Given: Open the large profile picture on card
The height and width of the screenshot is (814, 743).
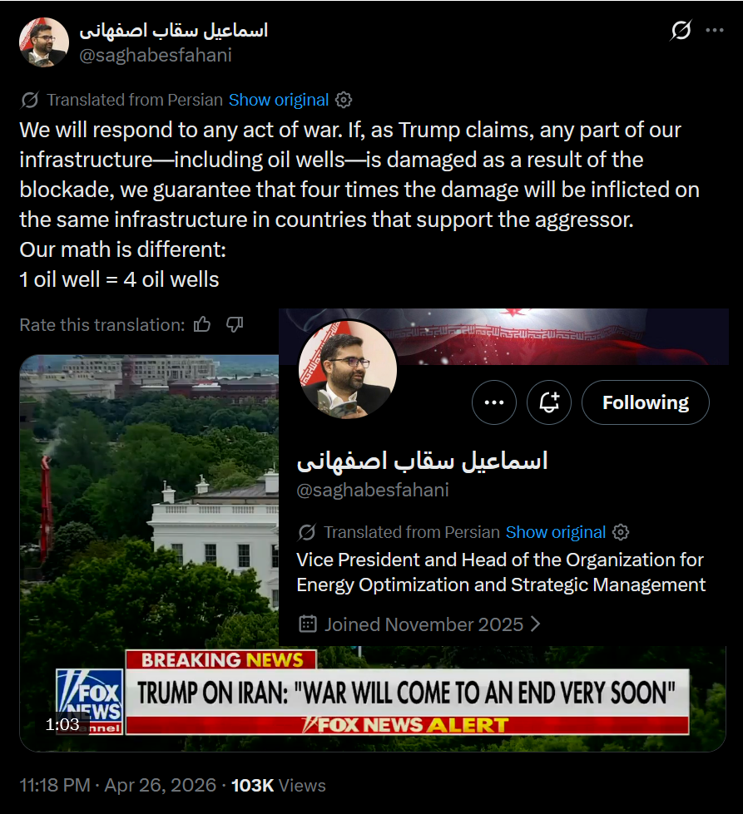Looking at the screenshot, I should [x=348, y=370].
